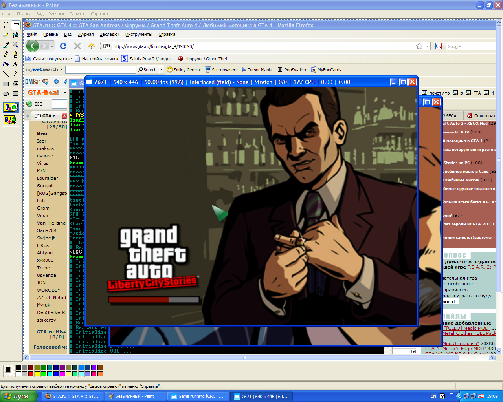Pick the orange palette swatch

click(x=100, y=374)
